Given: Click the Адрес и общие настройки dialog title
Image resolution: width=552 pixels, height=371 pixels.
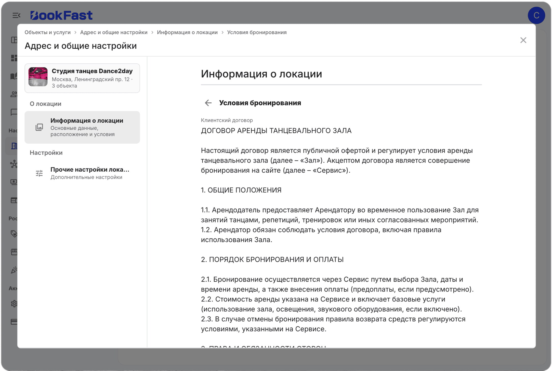Looking at the screenshot, I should tap(81, 46).
